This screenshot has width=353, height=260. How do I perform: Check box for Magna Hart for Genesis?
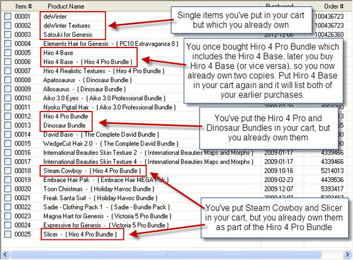8,216
